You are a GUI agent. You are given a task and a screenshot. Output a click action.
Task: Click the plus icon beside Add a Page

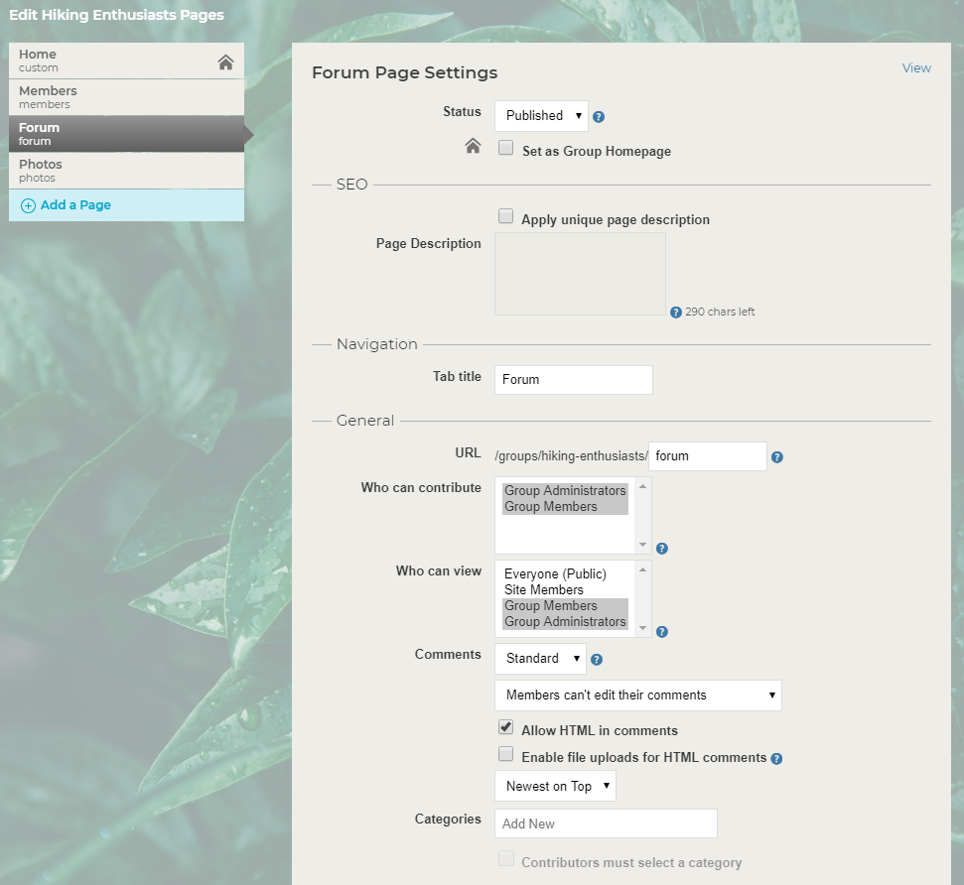click(28, 206)
